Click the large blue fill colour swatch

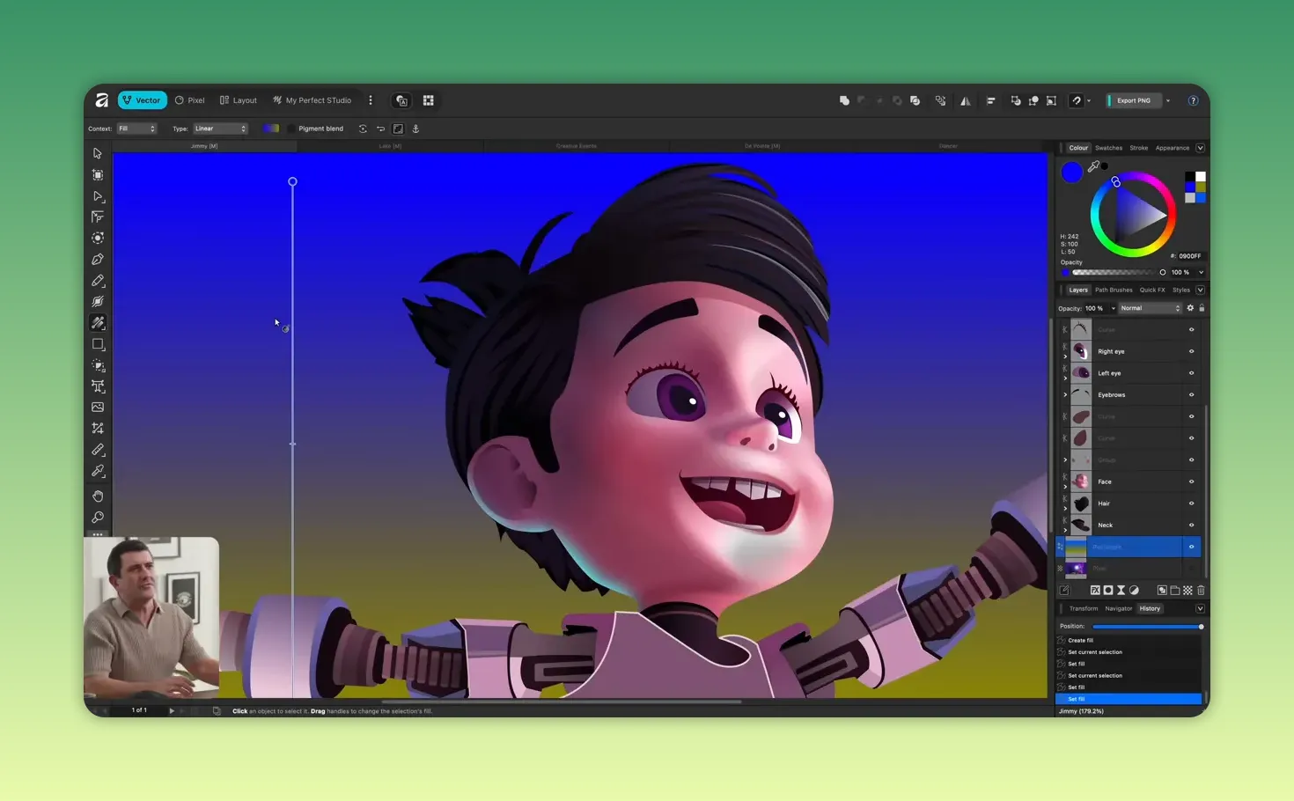tap(1071, 173)
